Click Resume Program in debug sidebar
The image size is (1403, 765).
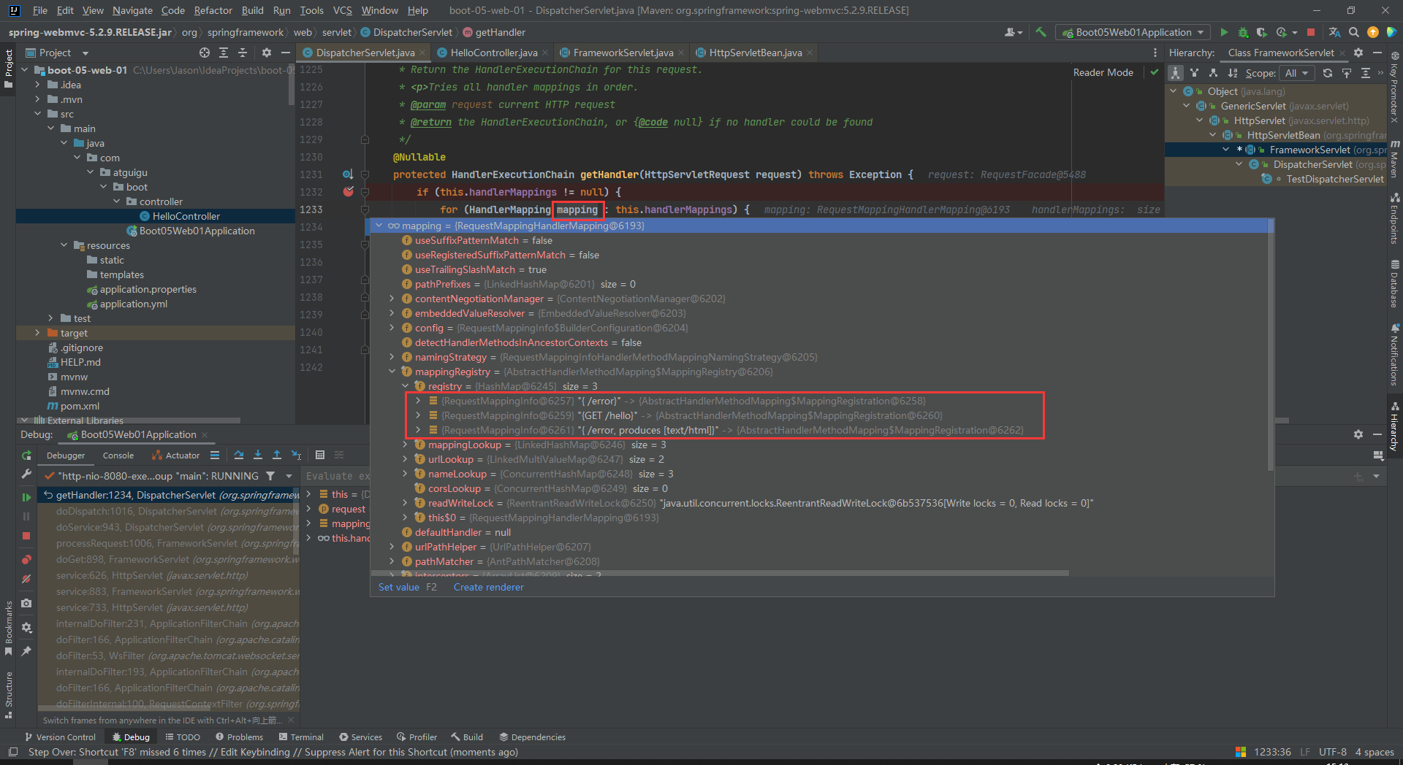(x=26, y=497)
